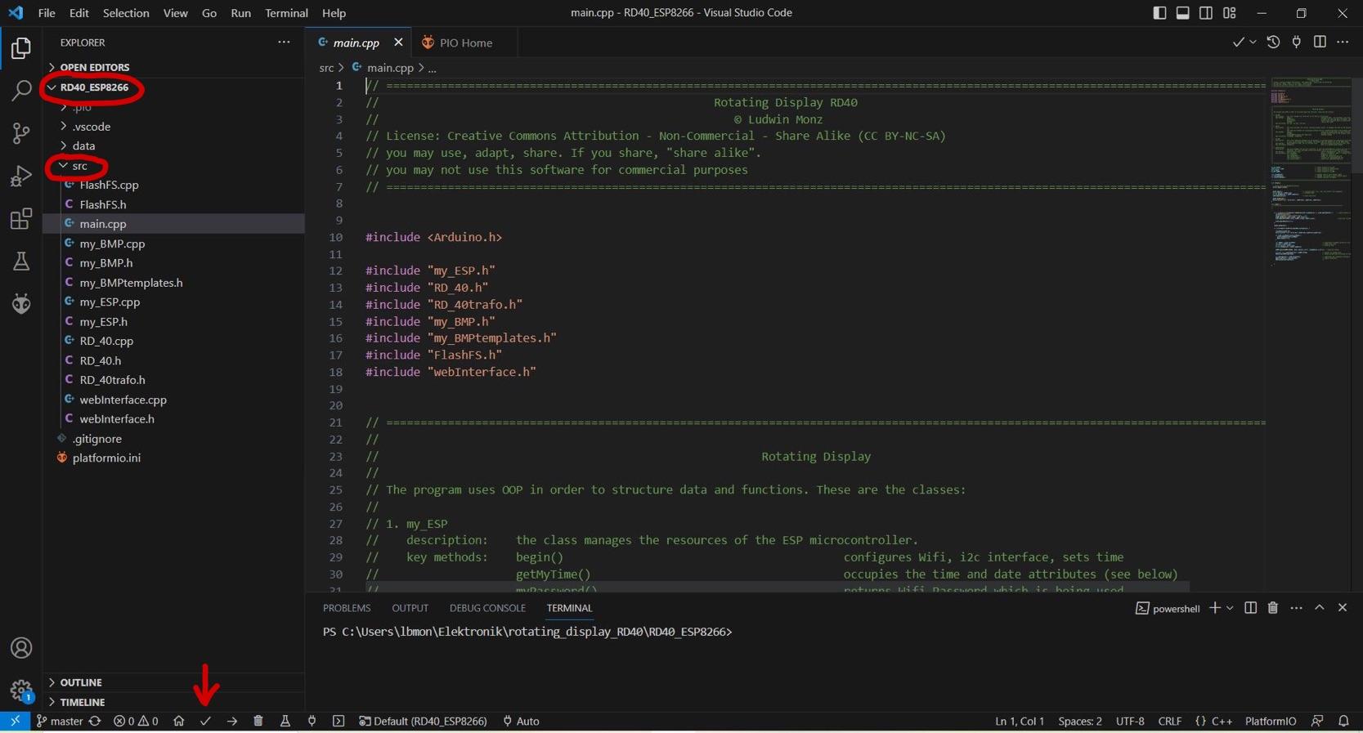Click the PlatformIO Home icon in status bar
The height and width of the screenshot is (733, 1363).
pyautogui.click(x=179, y=721)
